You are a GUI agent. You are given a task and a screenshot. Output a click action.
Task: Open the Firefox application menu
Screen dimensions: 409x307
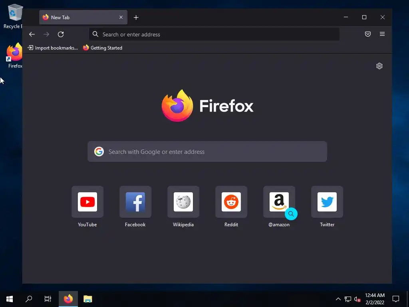click(x=382, y=34)
